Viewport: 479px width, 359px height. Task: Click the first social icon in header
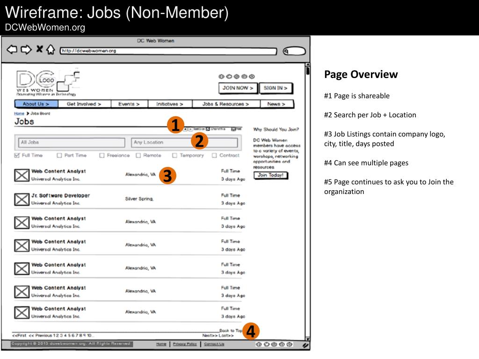point(221,77)
